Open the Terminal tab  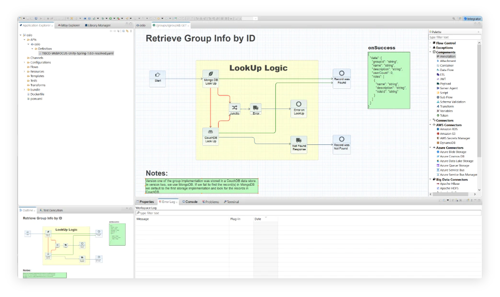[232, 202]
